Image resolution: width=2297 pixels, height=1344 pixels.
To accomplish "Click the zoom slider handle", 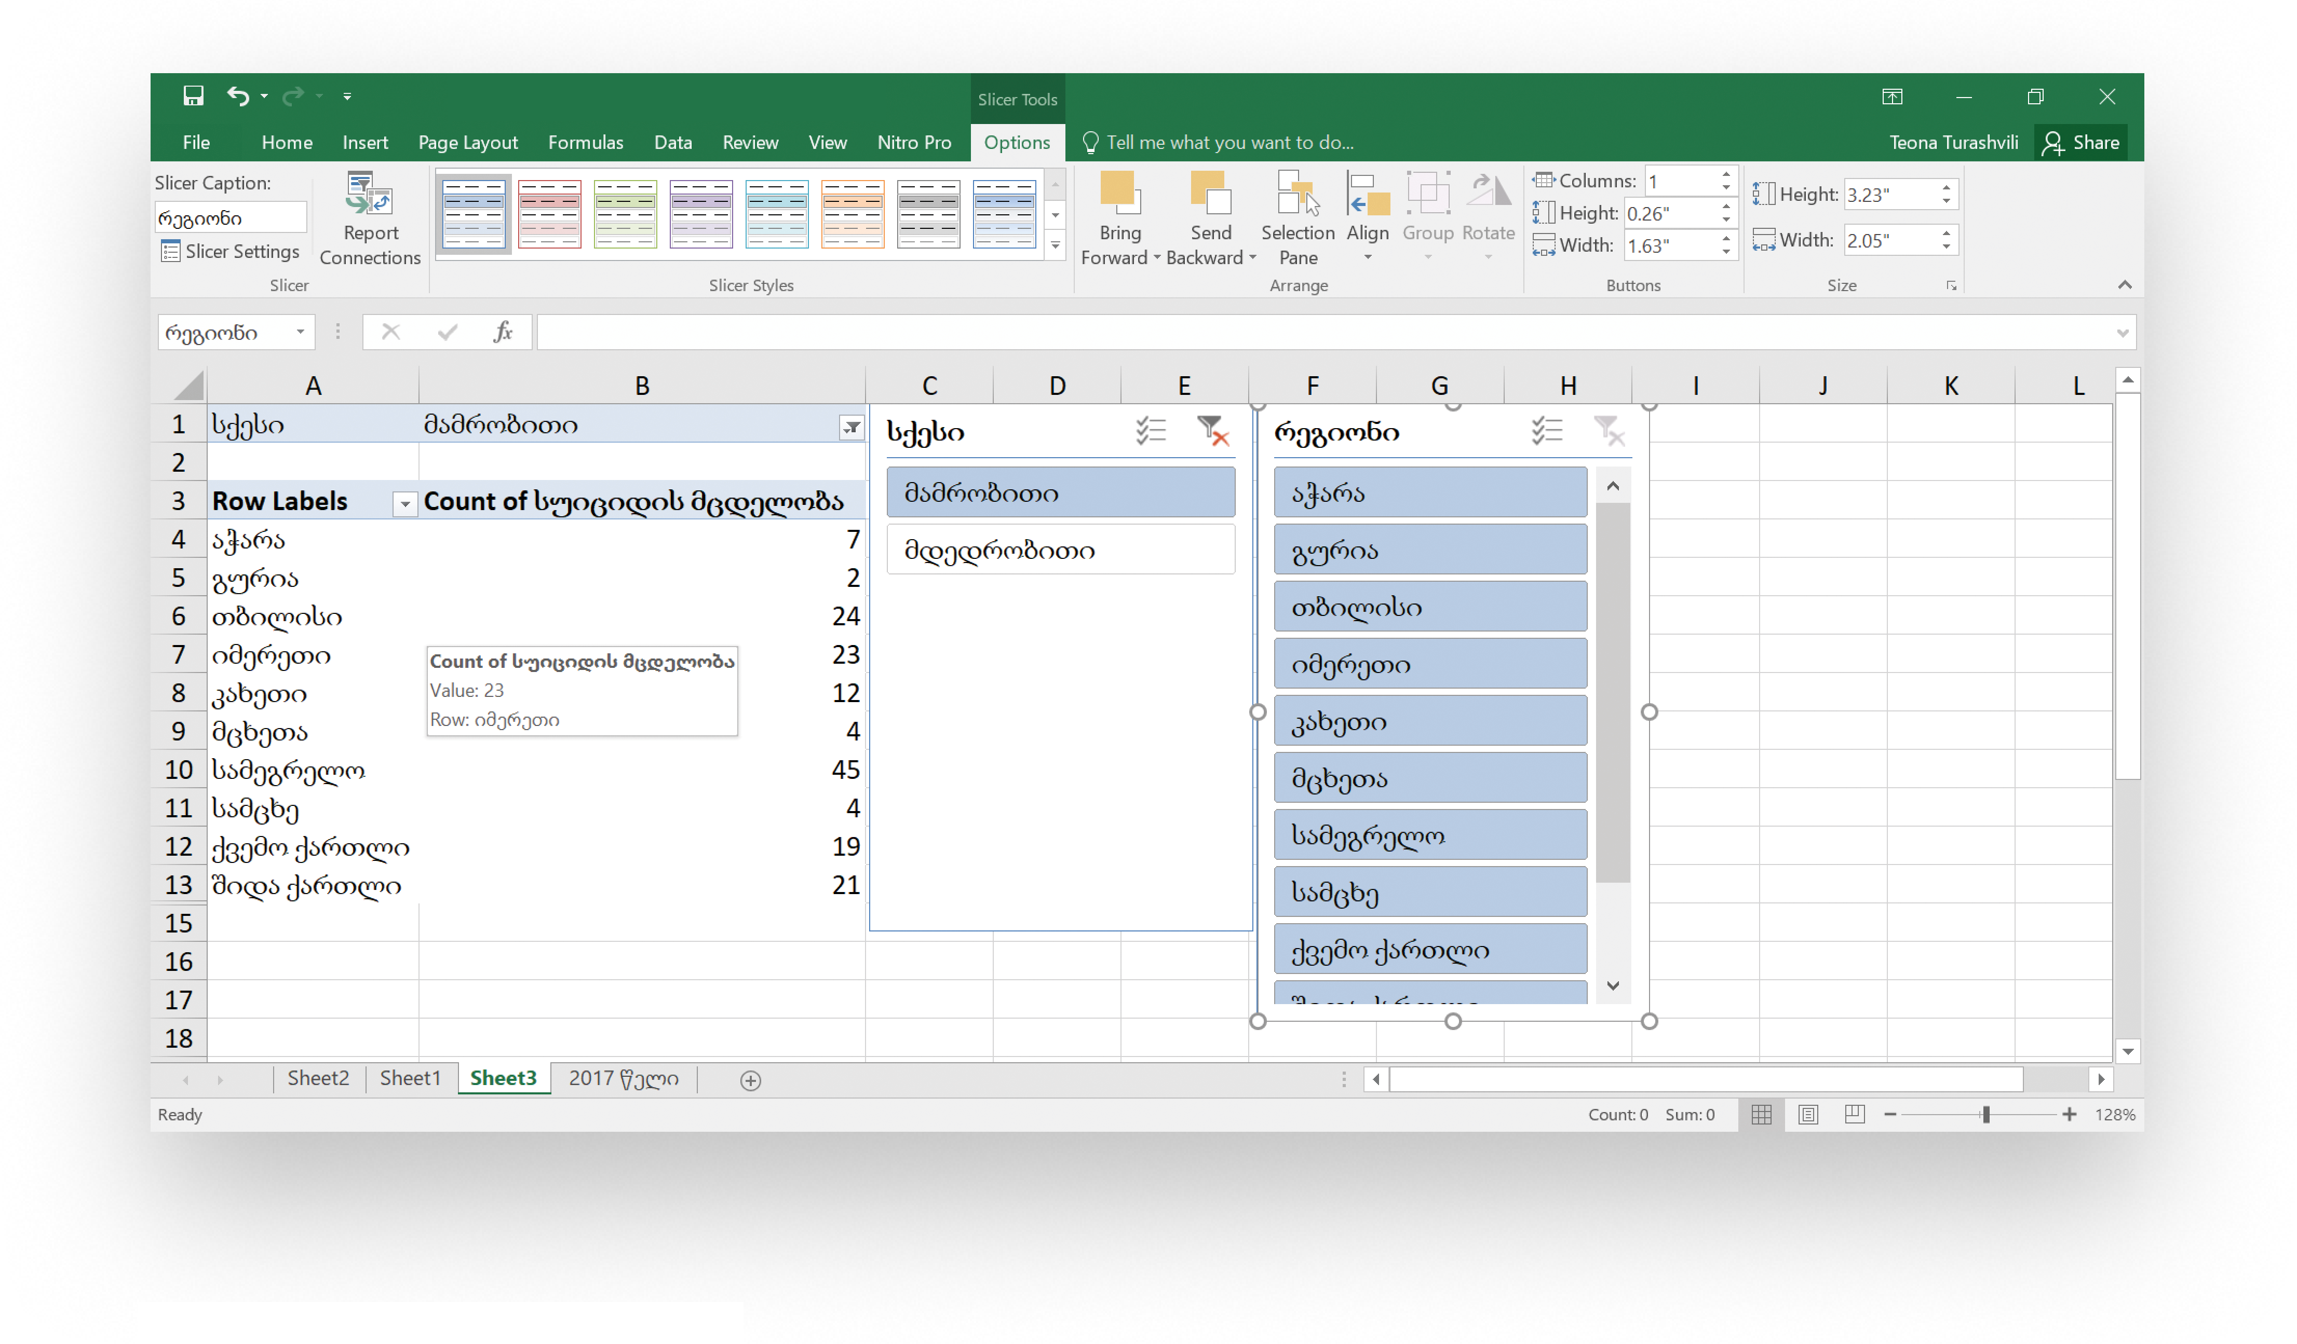I will pos(1985,1115).
